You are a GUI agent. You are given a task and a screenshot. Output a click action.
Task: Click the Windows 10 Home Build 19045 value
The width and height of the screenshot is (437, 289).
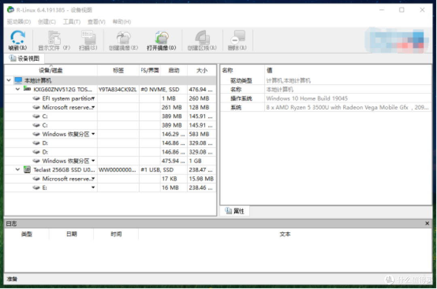coord(307,98)
